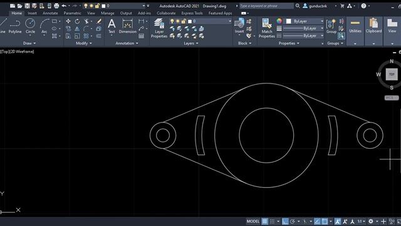Viewport: 401px width, 226px height.
Task: Select the Arc drawing tool
Action: pos(44,26)
